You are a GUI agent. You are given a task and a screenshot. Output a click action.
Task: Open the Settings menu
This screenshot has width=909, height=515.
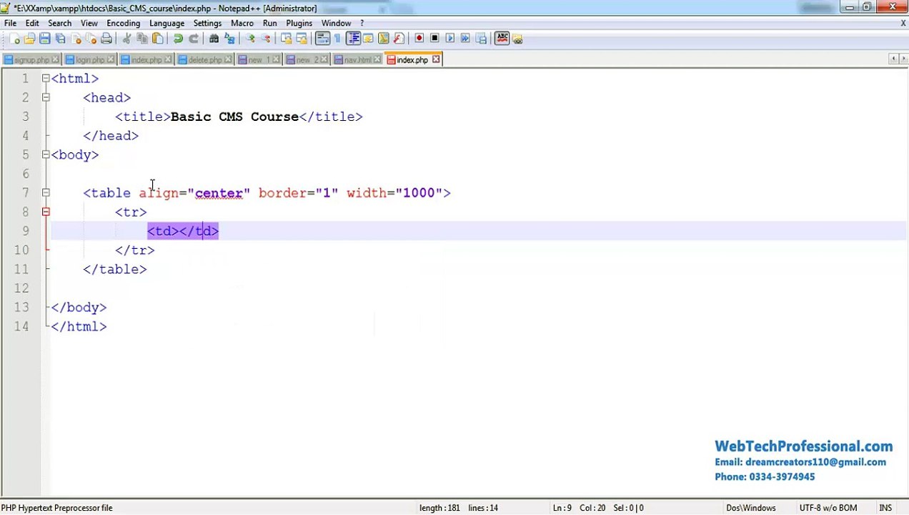point(207,23)
